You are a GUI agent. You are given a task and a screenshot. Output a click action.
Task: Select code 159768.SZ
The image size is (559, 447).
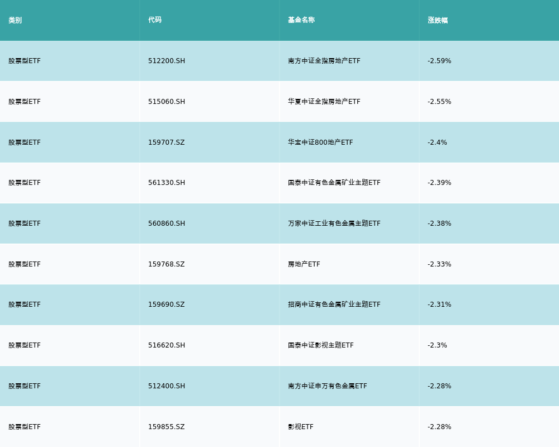(x=167, y=264)
